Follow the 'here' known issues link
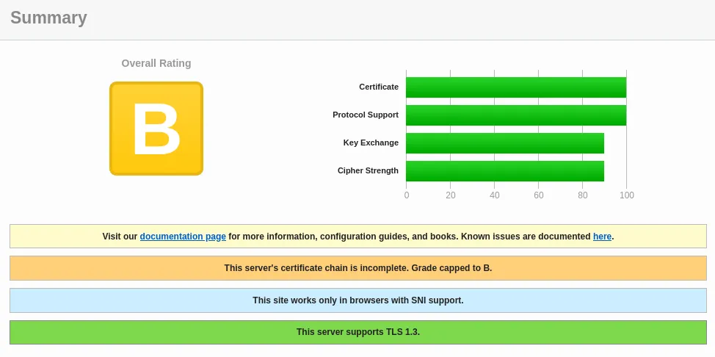 [602, 237]
